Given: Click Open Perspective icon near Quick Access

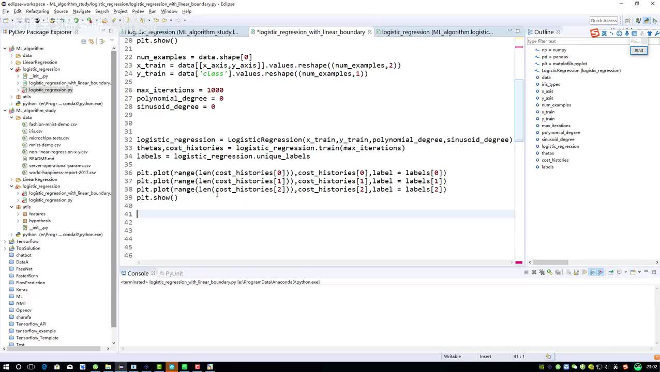Looking at the screenshot, I should point(628,21).
